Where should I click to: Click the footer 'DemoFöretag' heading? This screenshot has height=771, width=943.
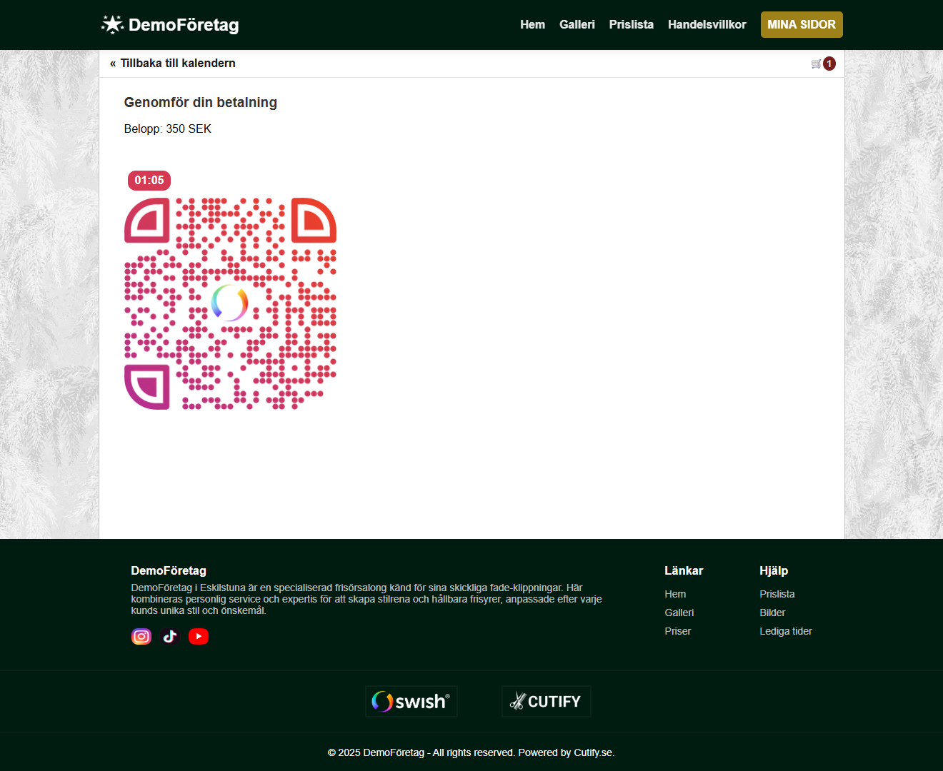[169, 570]
